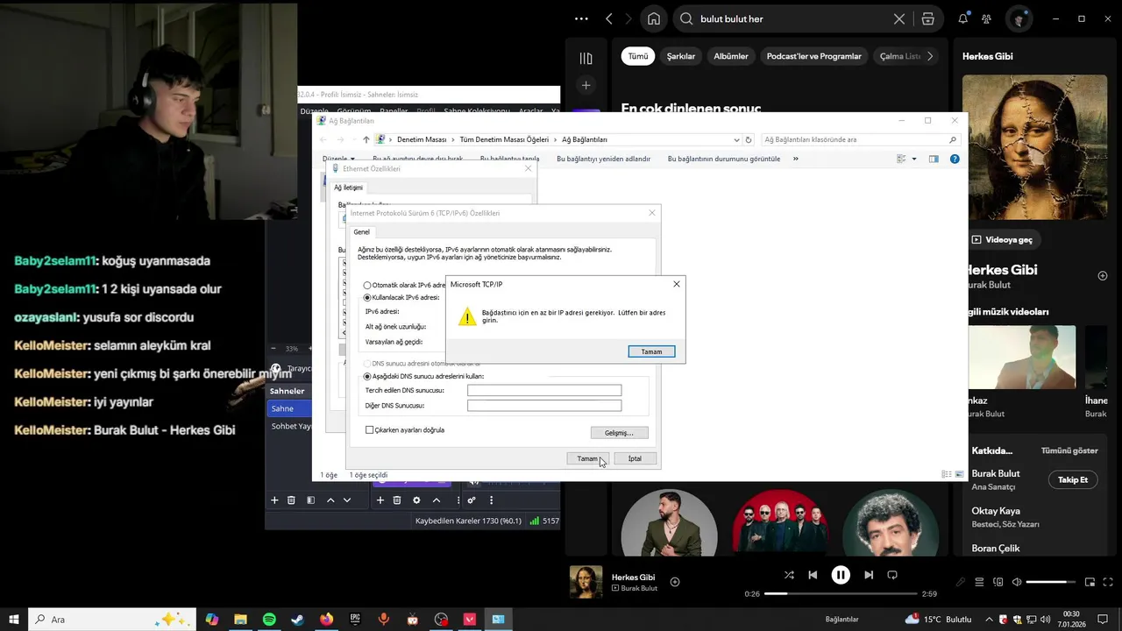
Task: Add Herkes Gibi to Liked Songs
Action: point(675,582)
